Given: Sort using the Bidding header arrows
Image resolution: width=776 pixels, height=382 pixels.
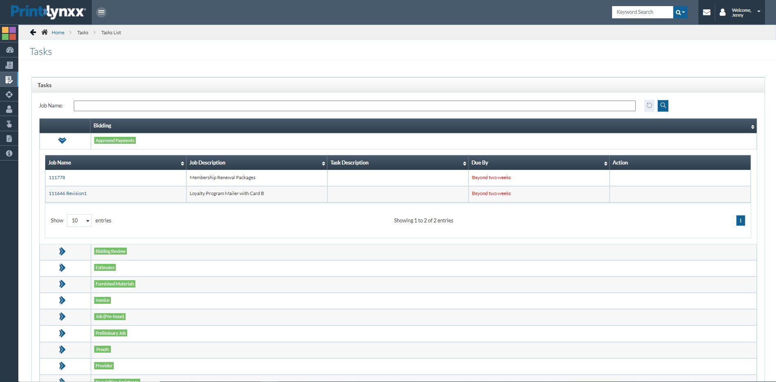Looking at the screenshot, I should [x=752, y=127].
